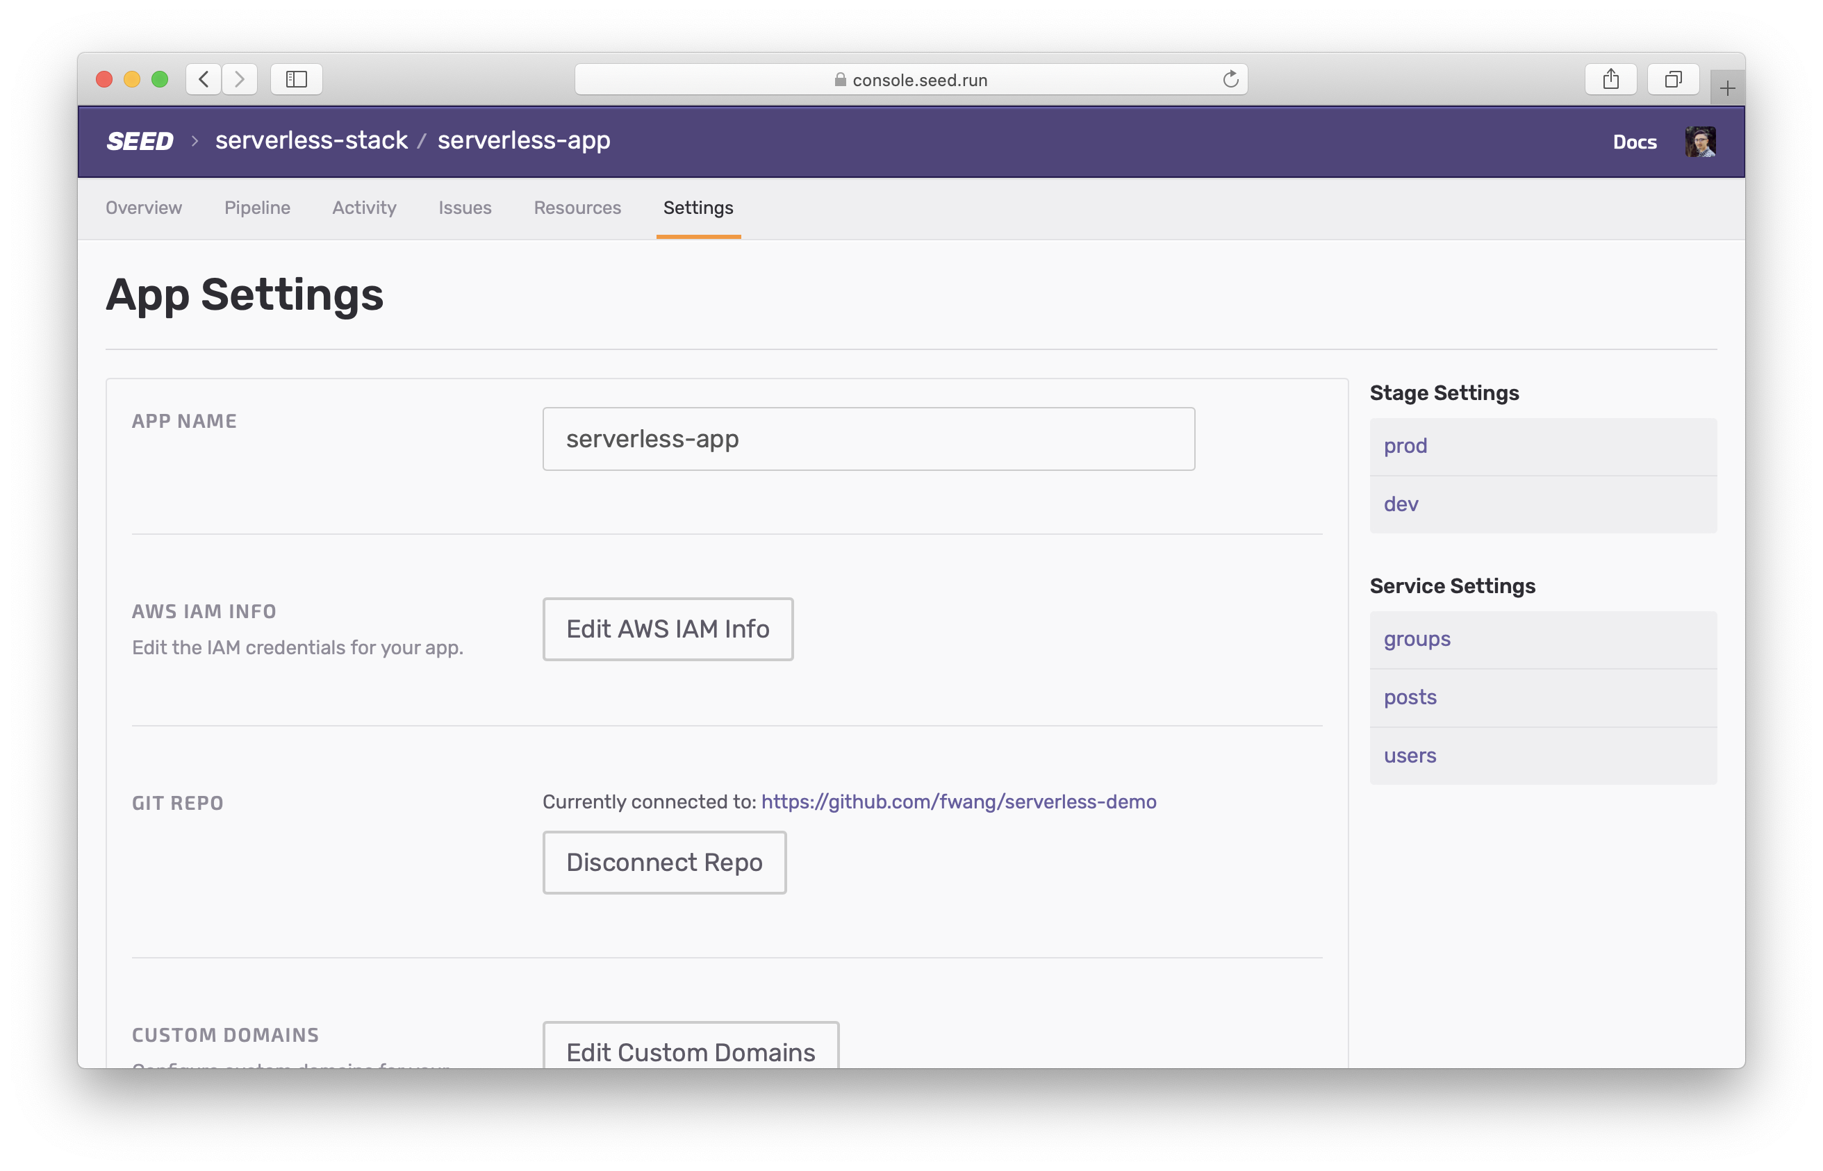
Task: Go to serverless-stack in breadcrumb
Action: tap(311, 141)
